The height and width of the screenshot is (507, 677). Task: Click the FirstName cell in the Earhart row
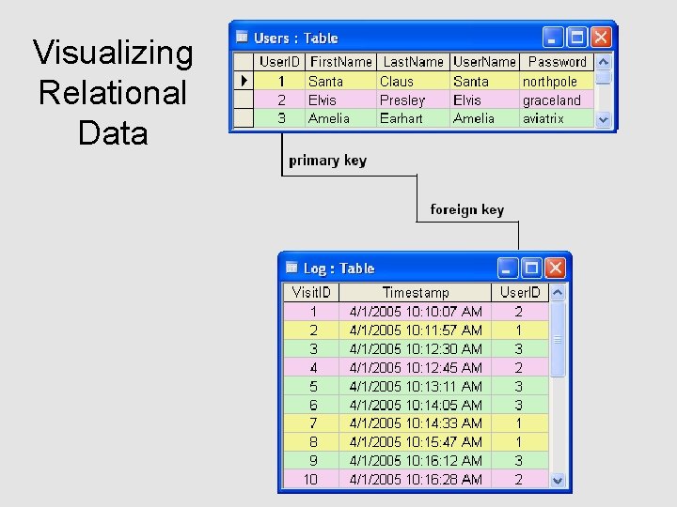click(x=341, y=118)
